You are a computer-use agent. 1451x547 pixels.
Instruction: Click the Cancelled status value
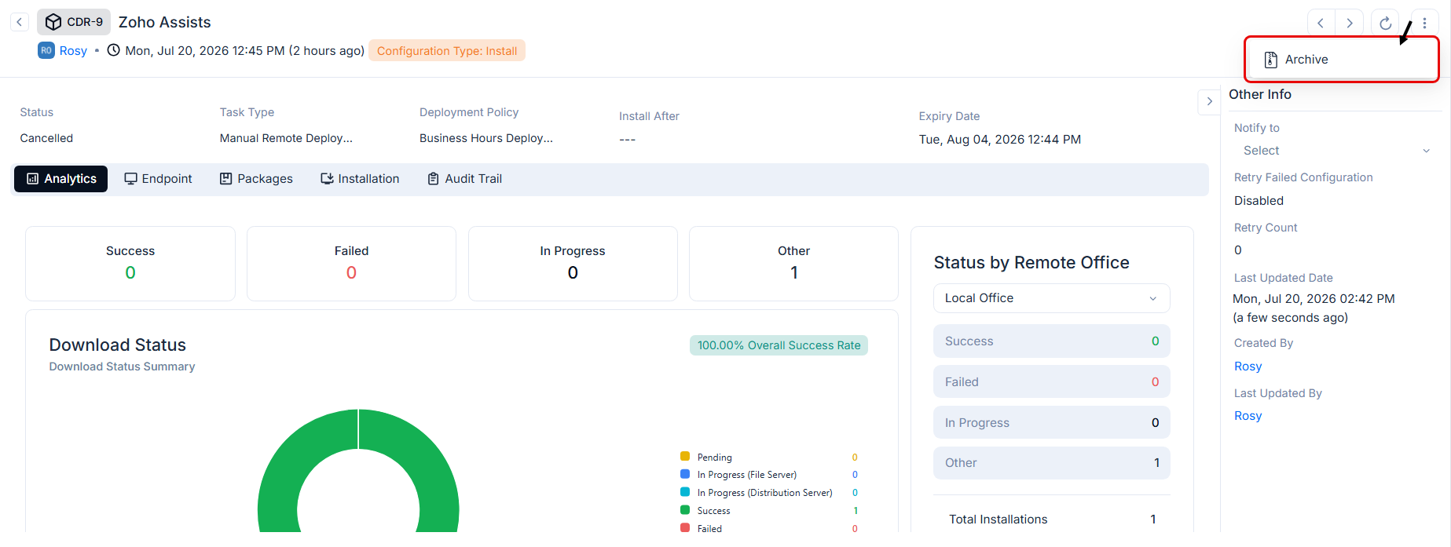point(46,138)
